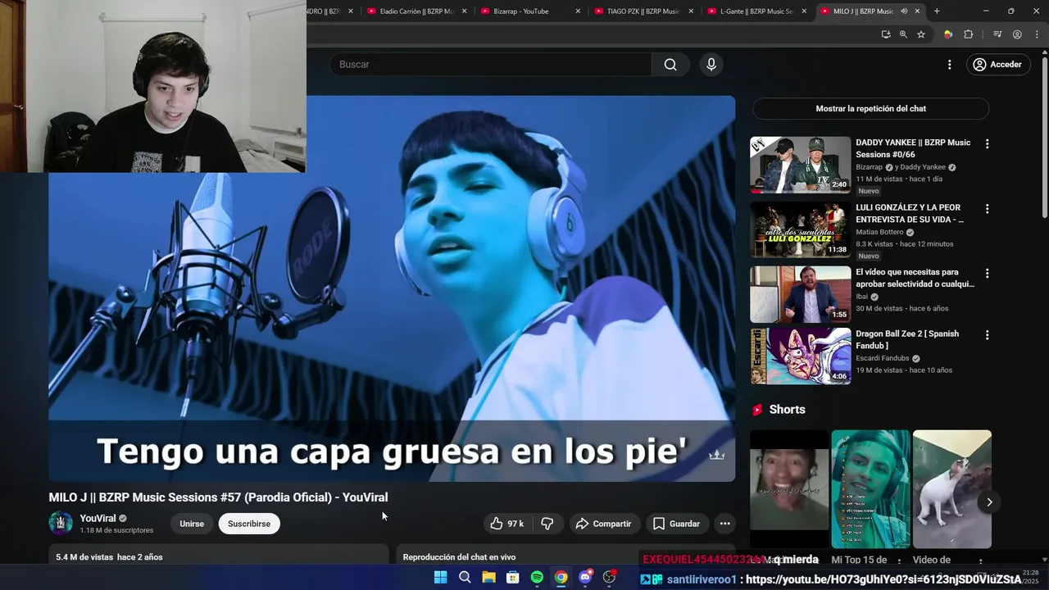Open options for selectividad video
Viewport: 1049px width, 590px height.
[x=987, y=273]
